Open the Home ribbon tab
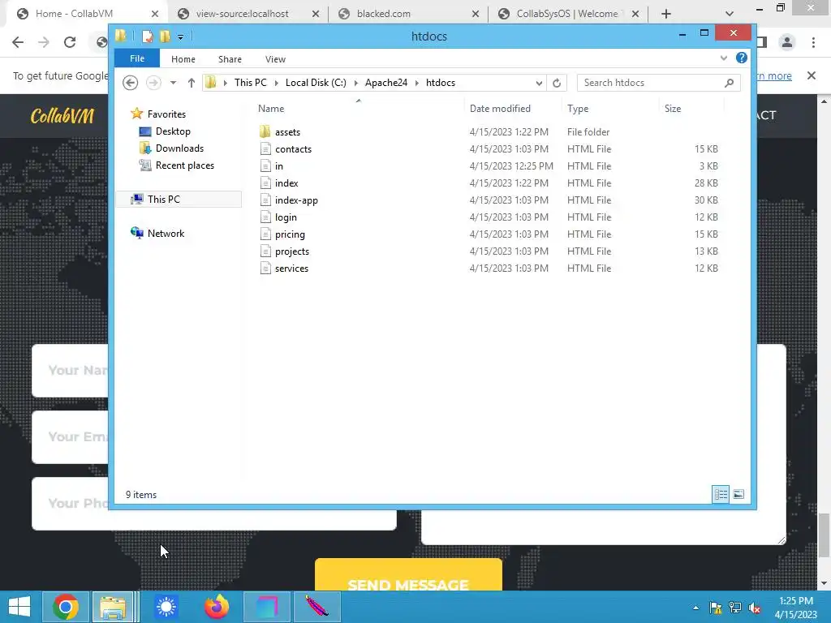This screenshot has height=623, width=831. tap(183, 58)
